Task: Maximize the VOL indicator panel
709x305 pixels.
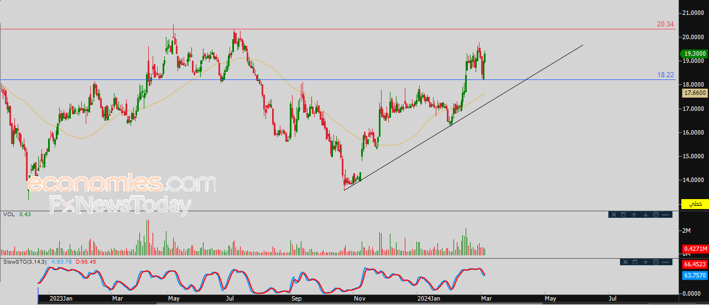Action: [622, 215]
